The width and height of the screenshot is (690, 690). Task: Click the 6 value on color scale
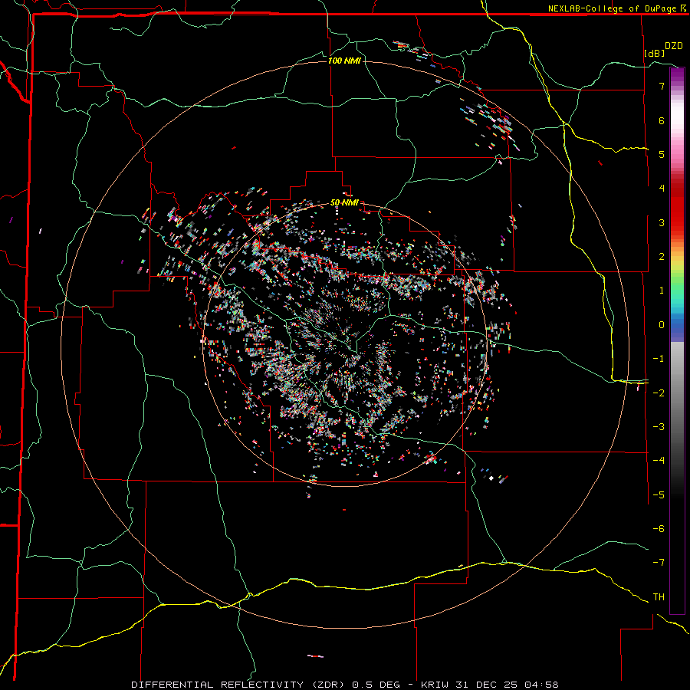coord(662,120)
